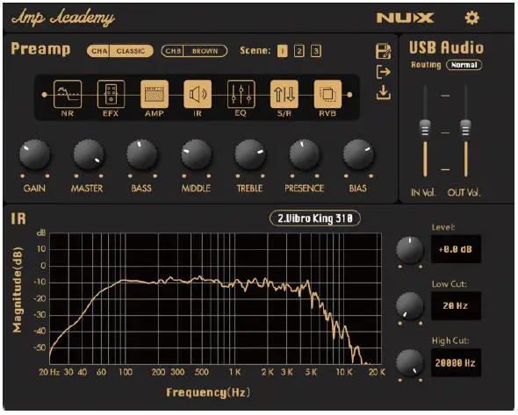Select the S/R send return block
The image size is (518, 415).
click(284, 94)
